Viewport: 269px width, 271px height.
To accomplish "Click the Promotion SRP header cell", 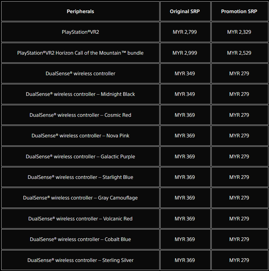I will [240, 12].
